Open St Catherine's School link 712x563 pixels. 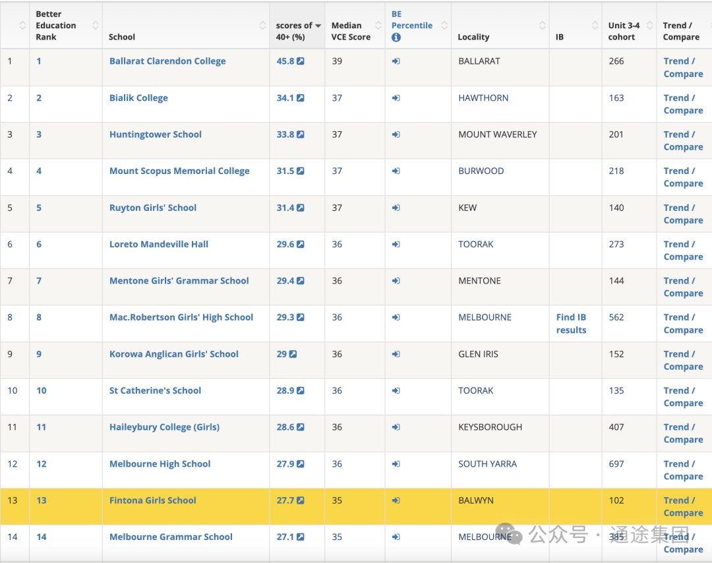pyautogui.click(x=156, y=391)
